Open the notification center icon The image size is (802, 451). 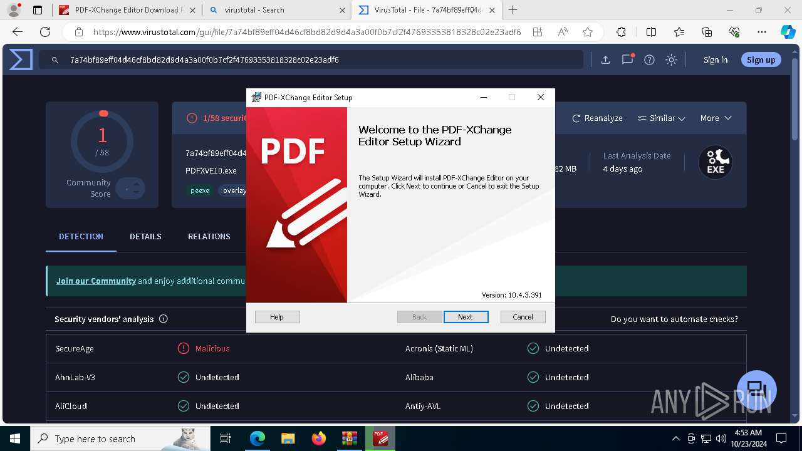(781, 438)
